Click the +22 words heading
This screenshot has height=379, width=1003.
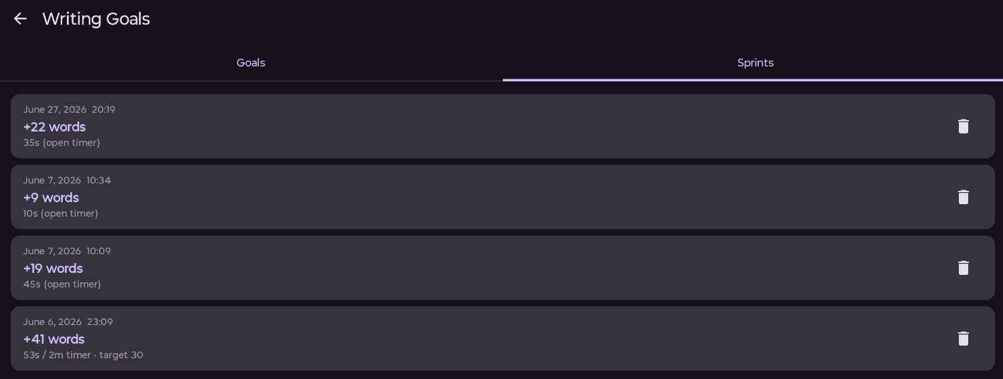(x=54, y=127)
